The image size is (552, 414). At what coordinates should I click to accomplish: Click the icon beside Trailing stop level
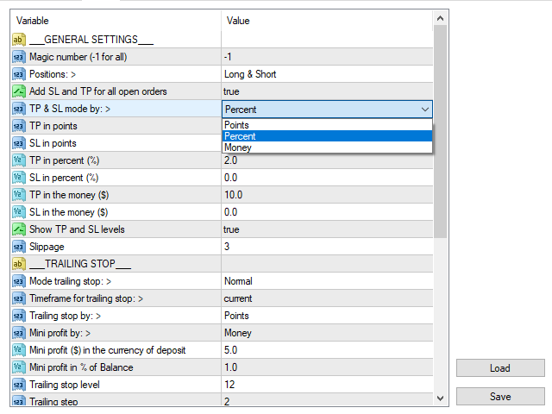click(19, 385)
